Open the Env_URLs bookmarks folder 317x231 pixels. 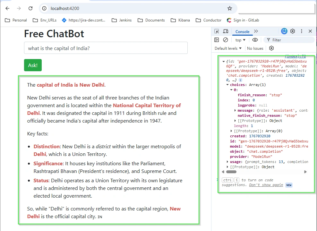tap(45, 20)
